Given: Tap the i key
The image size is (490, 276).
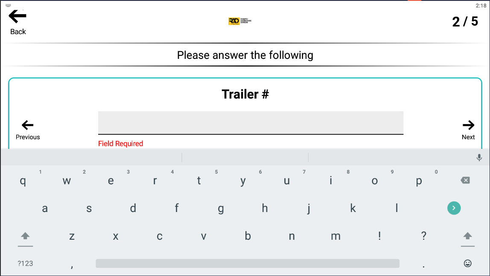Looking at the screenshot, I should [x=331, y=180].
